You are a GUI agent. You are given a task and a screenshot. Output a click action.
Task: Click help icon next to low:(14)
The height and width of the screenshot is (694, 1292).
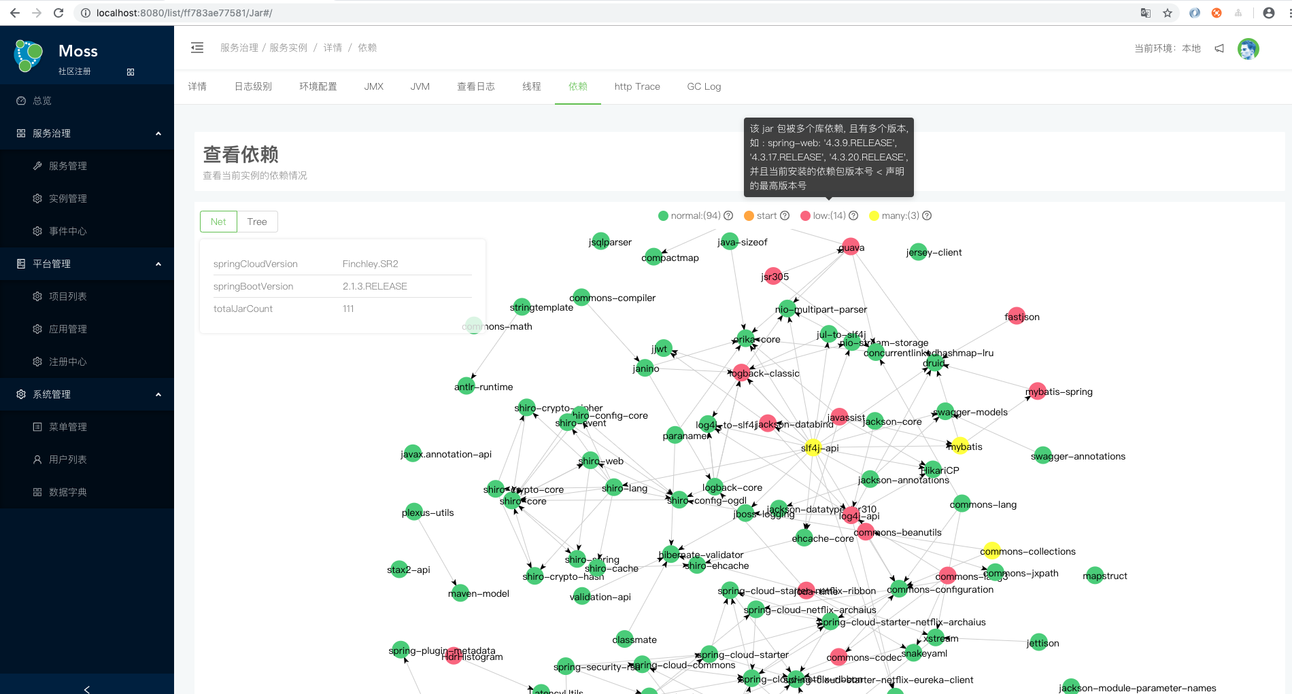853,215
